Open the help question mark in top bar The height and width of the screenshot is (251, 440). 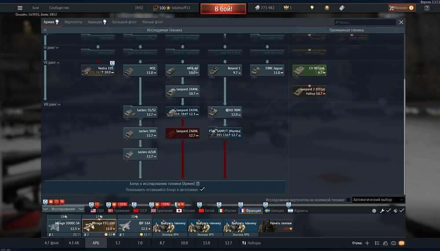tap(427, 8)
